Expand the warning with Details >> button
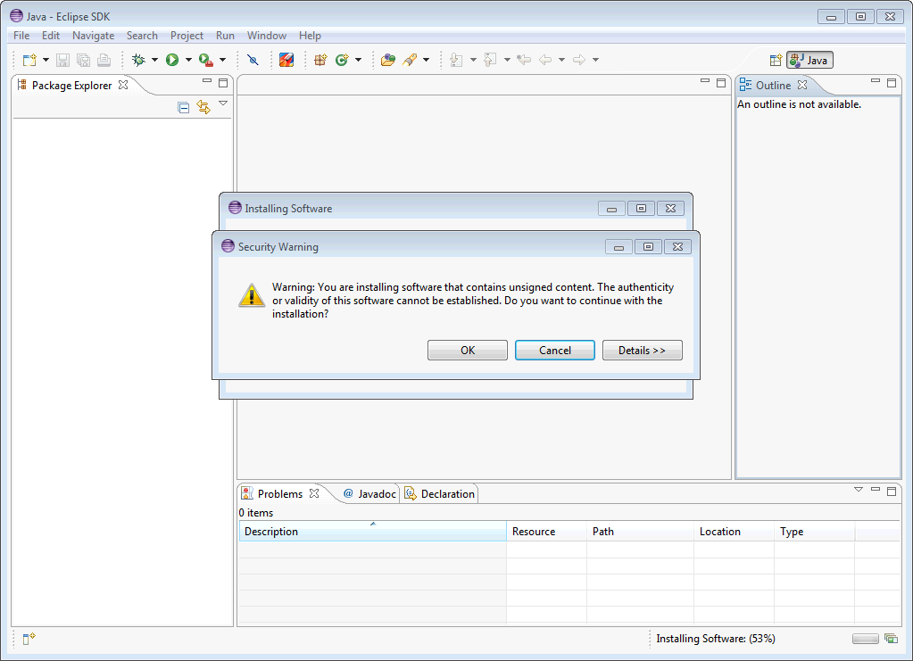The image size is (913, 661). click(642, 351)
